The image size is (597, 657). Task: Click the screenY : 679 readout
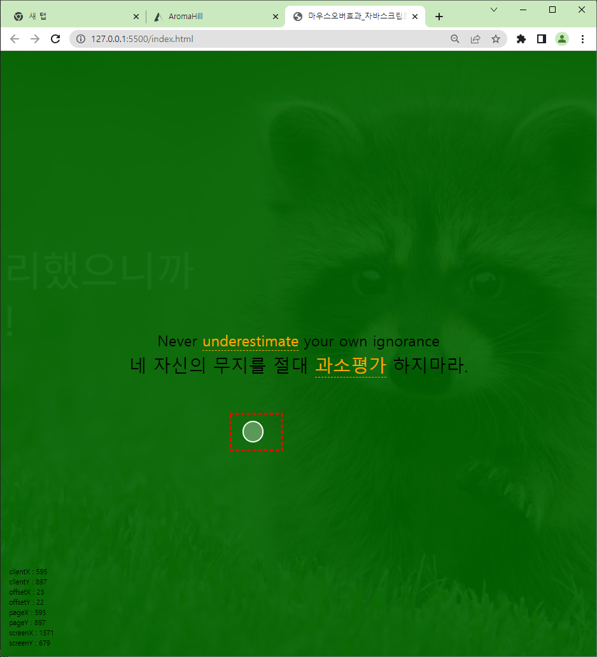(30, 643)
